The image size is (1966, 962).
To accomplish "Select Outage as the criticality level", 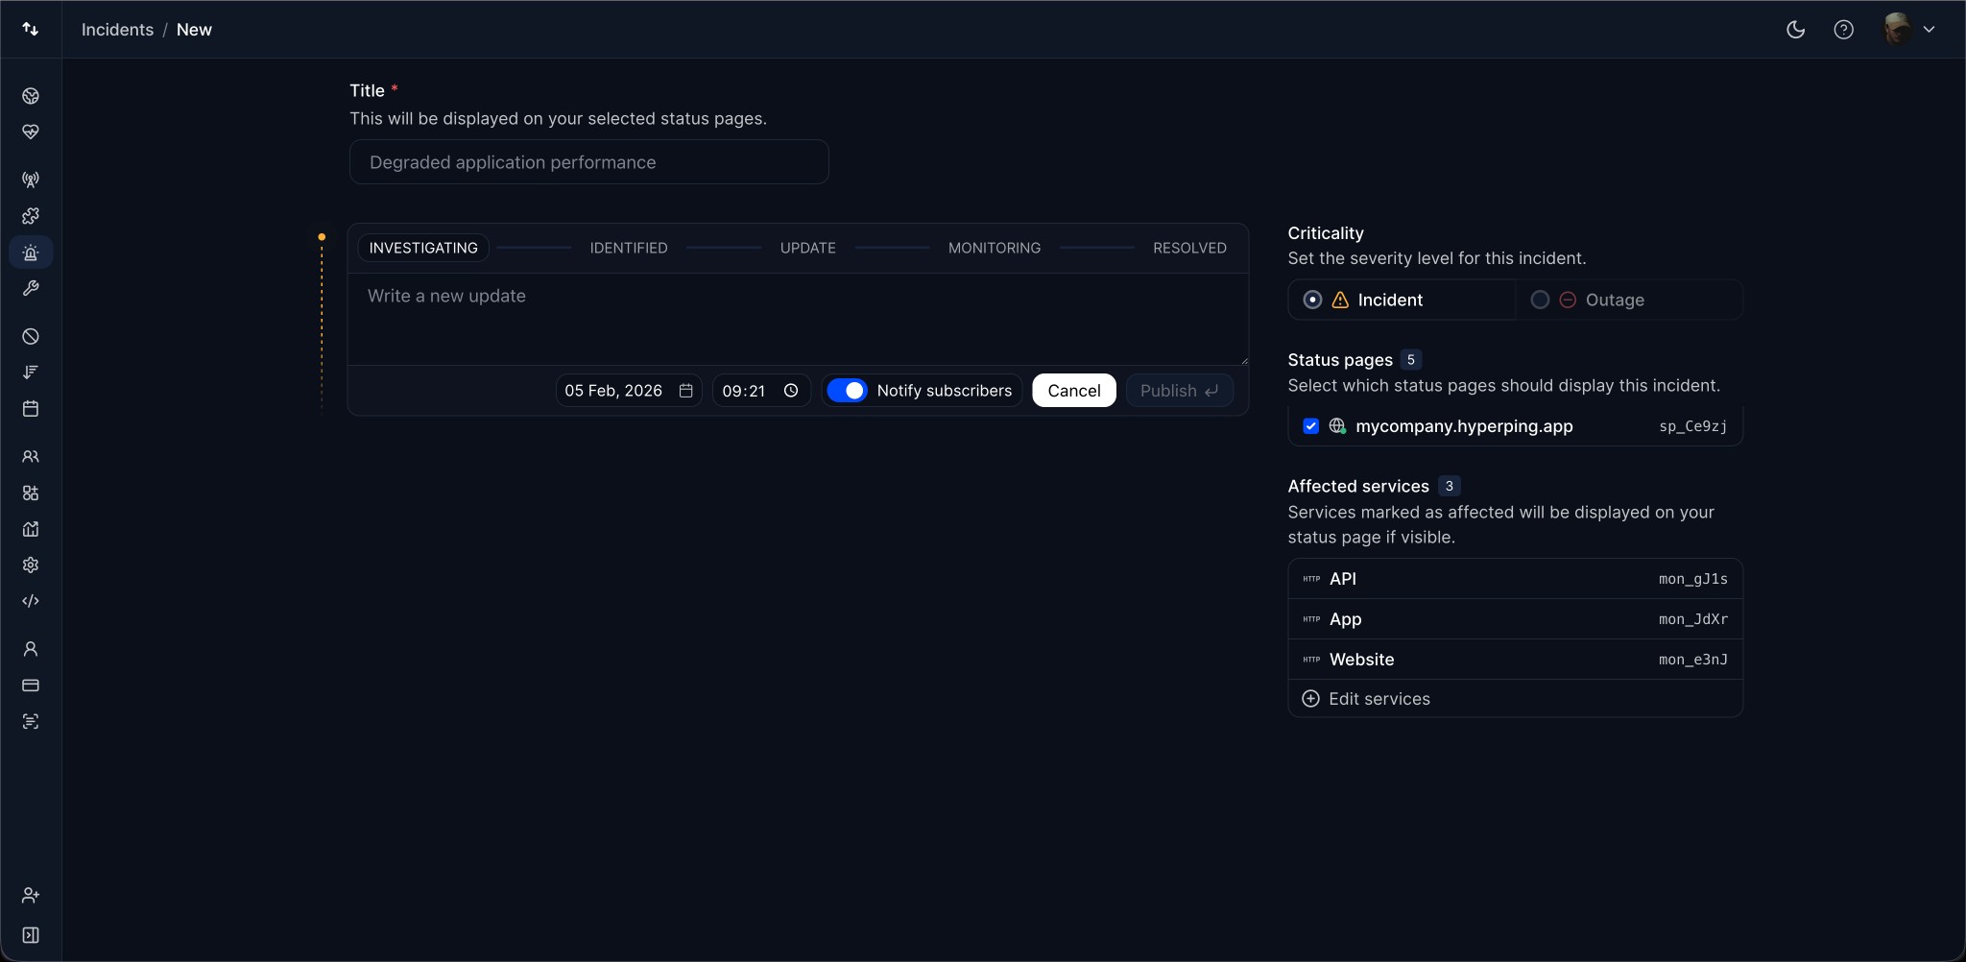I will coord(1541,300).
